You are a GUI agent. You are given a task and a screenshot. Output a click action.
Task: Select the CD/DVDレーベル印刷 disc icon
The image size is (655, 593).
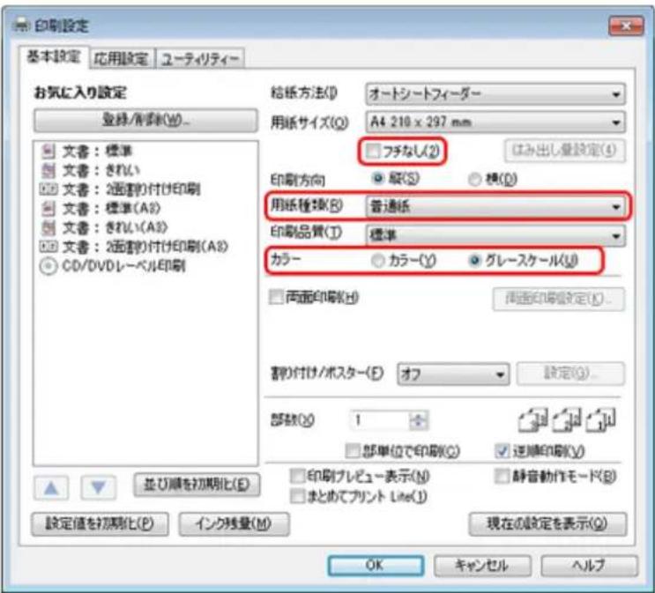48,266
